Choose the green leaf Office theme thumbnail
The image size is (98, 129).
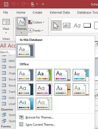click(x=44, y=75)
